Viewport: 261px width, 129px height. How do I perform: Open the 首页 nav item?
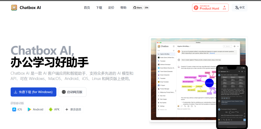(x=87, y=8)
